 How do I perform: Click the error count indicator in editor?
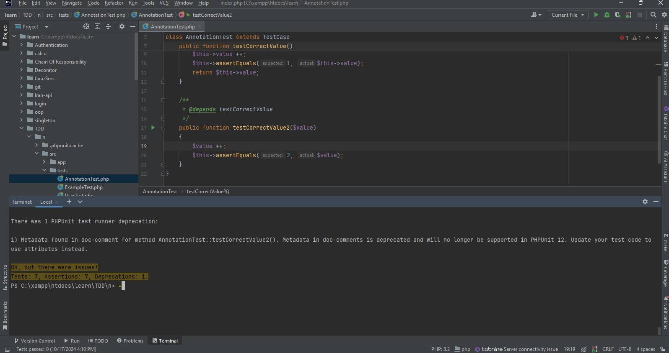tap(624, 38)
